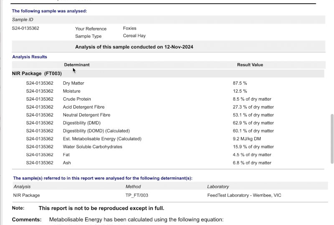Click the Determinant column header
Image resolution: width=334 pixels, height=225 pixels.
click(x=76, y=65)
